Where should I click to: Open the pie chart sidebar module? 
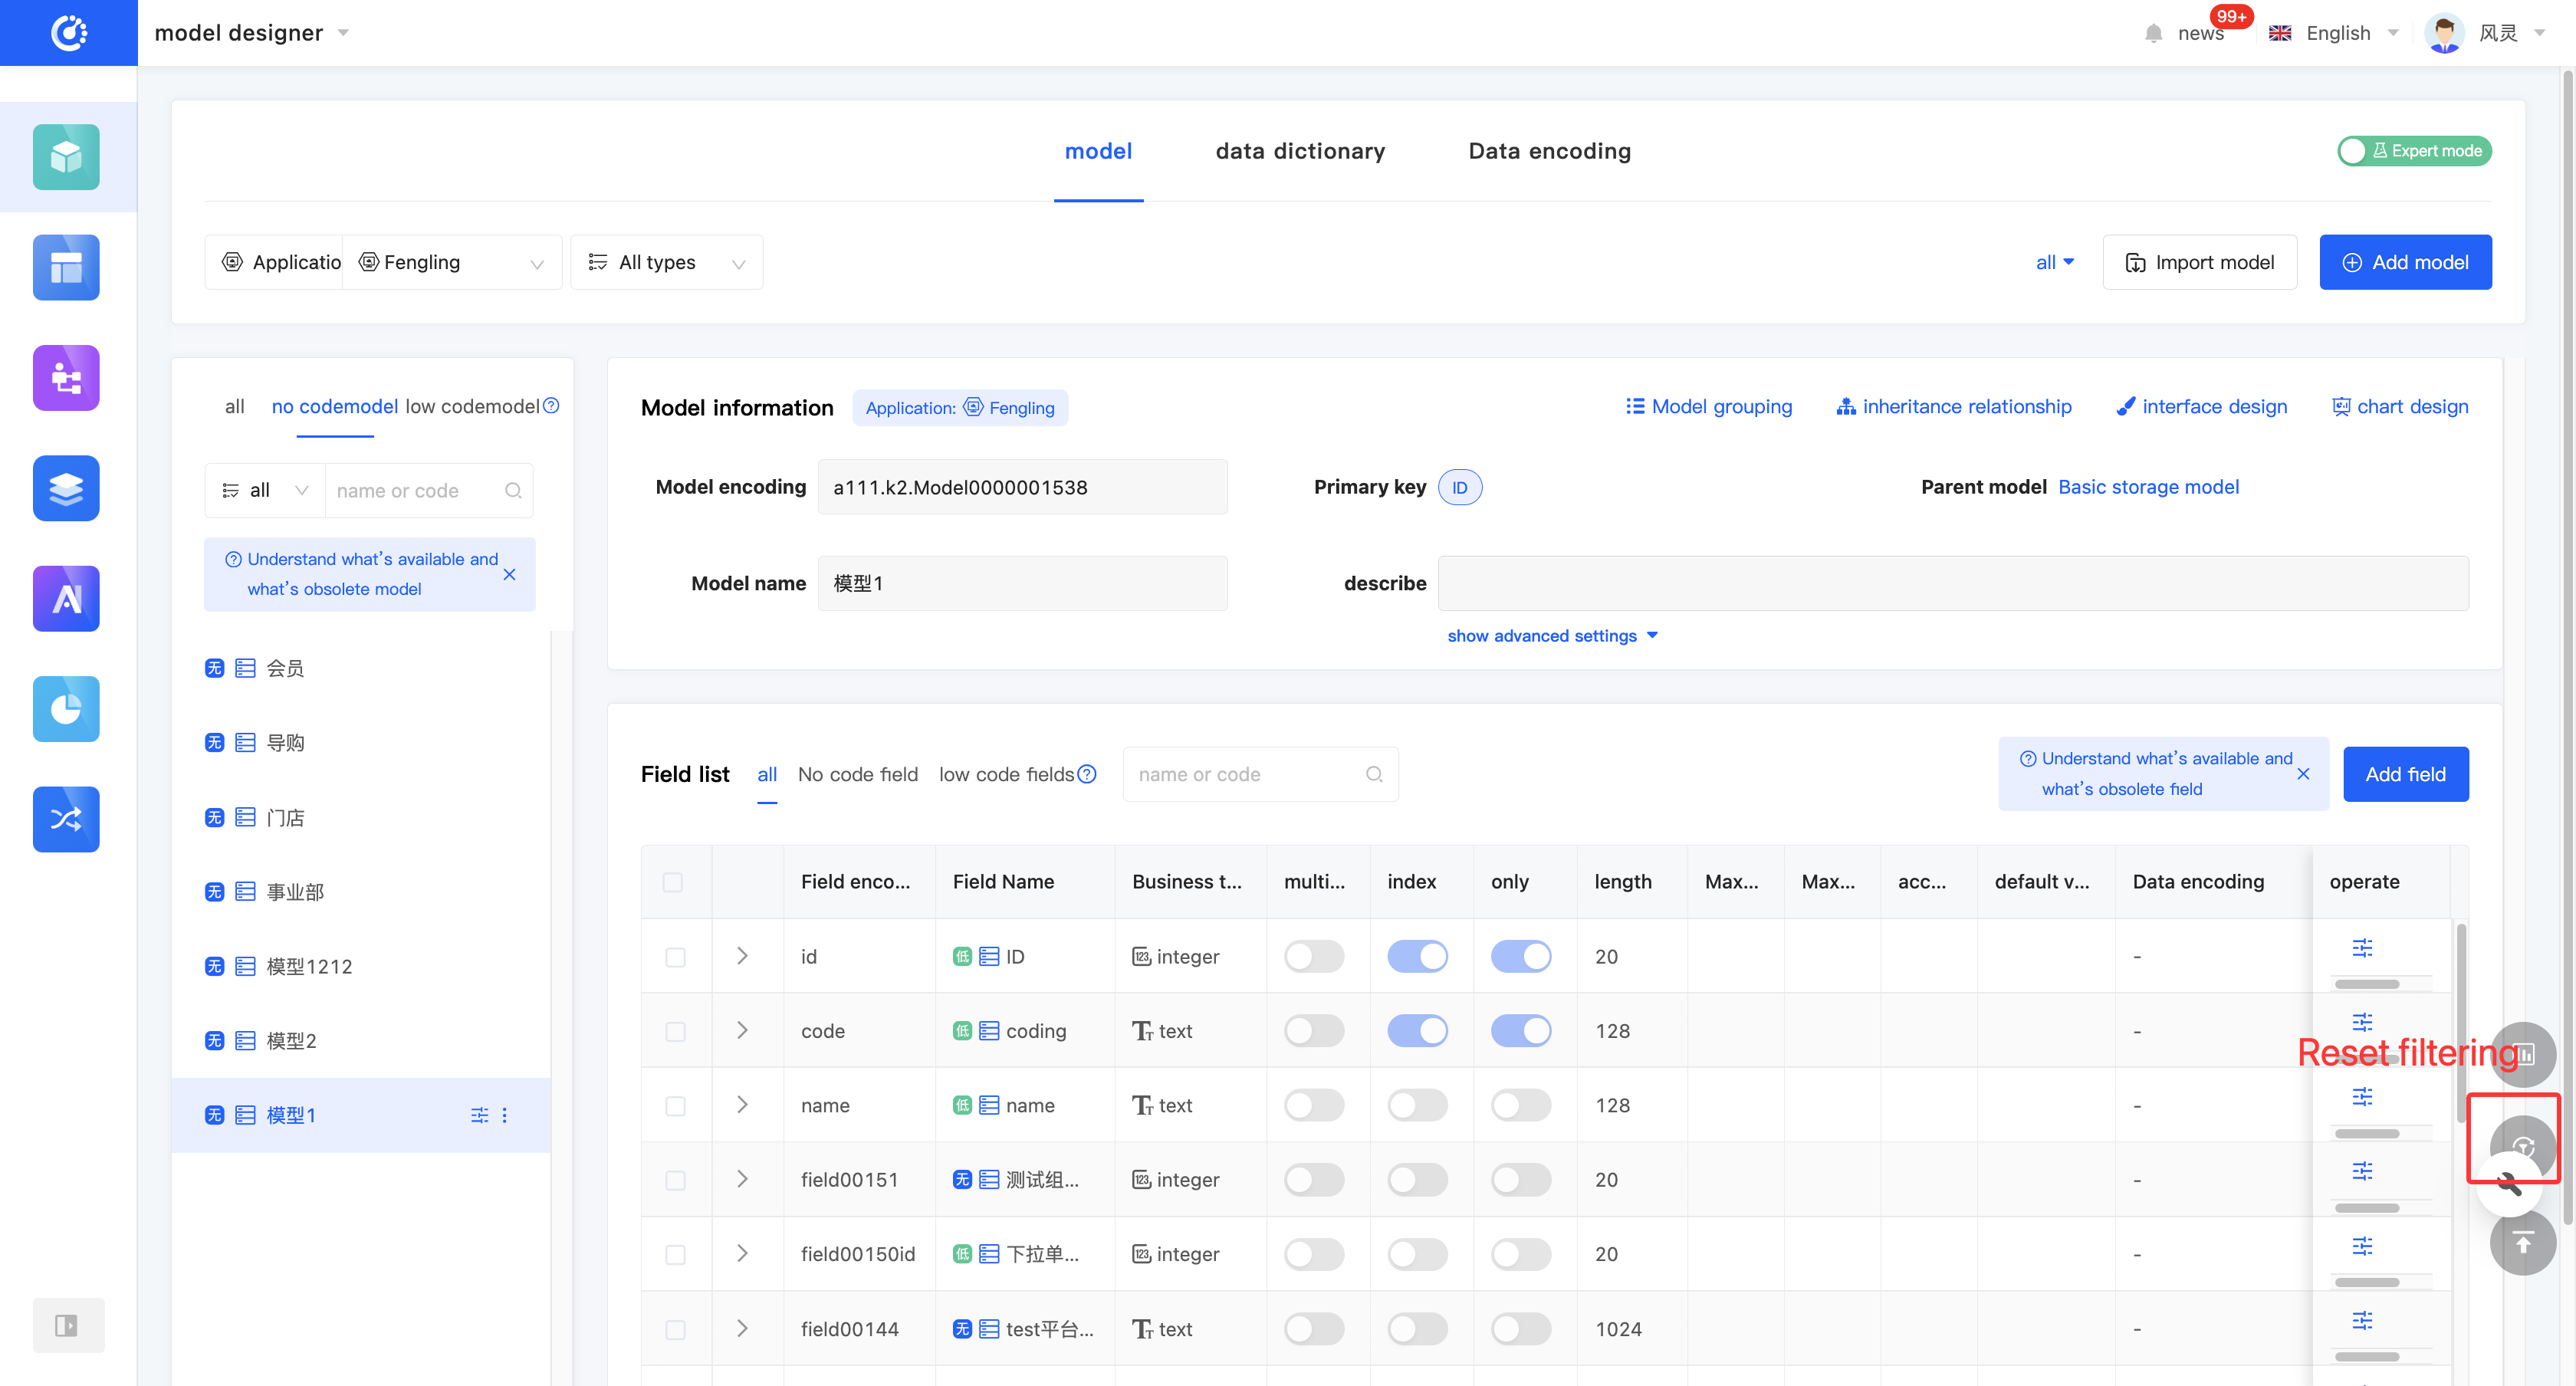click(x=66, y=709)
